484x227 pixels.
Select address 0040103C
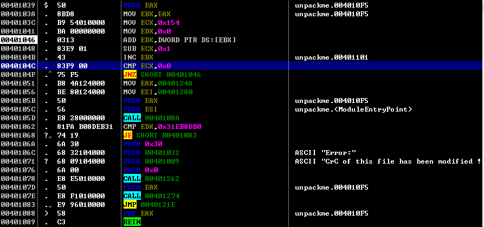tap(18, 23)
